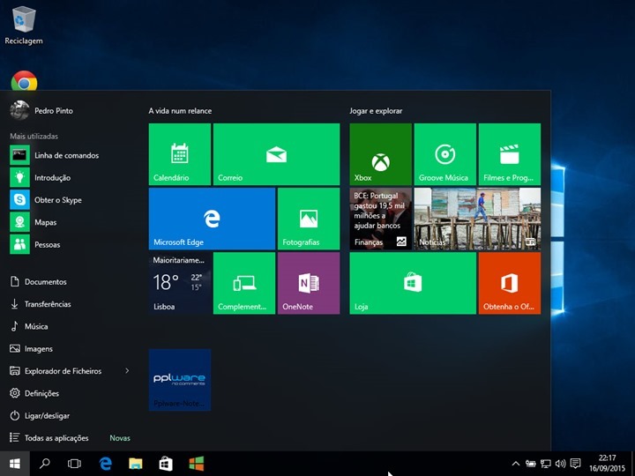The image size is (635, 476).
Task: Click the colorful Windows flag taskbar icon
Action: (x=197, y=464)
